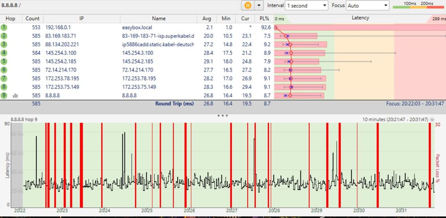Screen dimensions: 446x218
Task: Click the Avg column header
Action: (207, 18)
